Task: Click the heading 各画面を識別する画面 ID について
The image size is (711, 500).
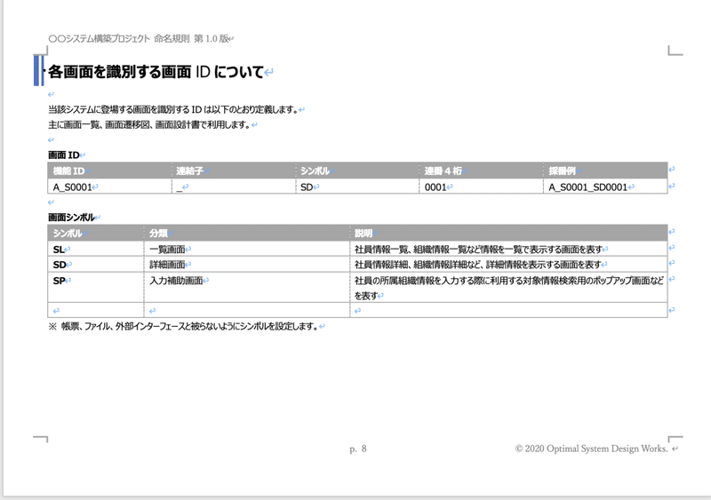Action: [156, 72]
